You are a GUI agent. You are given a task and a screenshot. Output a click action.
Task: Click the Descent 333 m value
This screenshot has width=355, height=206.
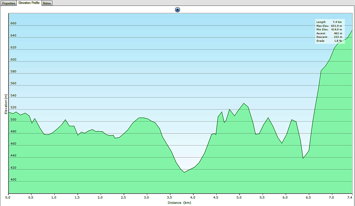[329, 37]
